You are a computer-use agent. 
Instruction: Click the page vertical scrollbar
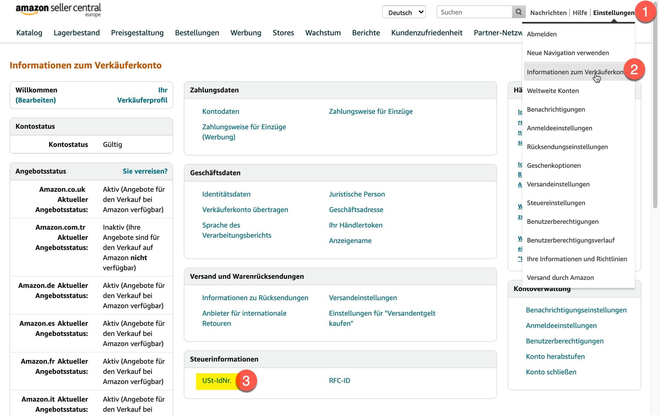click(655, 105)
